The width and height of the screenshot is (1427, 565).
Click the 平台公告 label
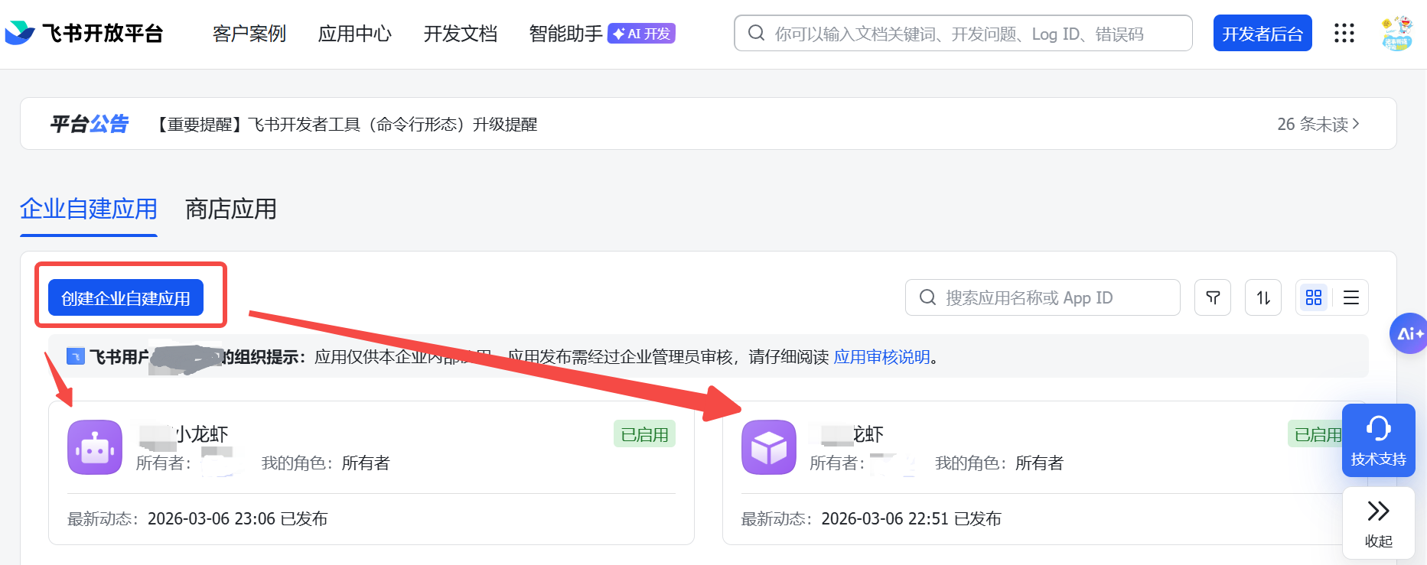(90, 124)
